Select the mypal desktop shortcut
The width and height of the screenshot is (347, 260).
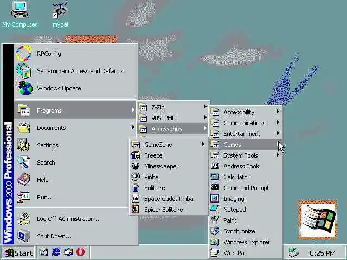pos(60,14)
